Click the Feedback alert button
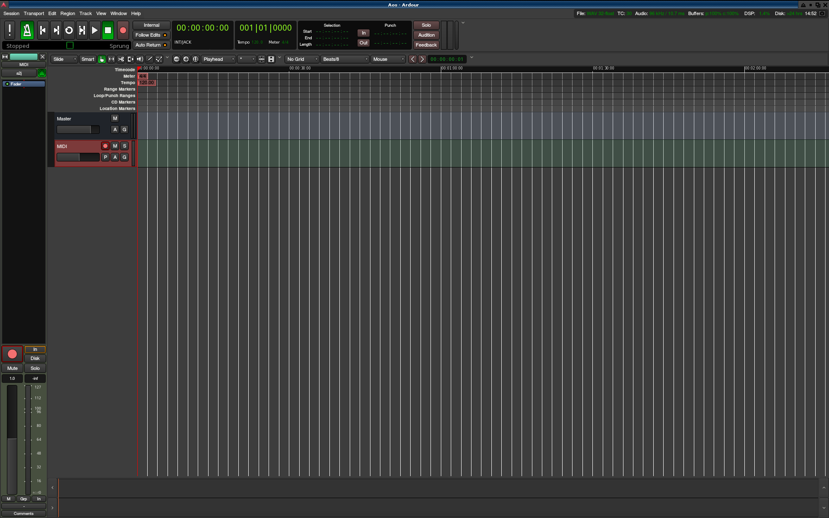 [x=426, y=45]
